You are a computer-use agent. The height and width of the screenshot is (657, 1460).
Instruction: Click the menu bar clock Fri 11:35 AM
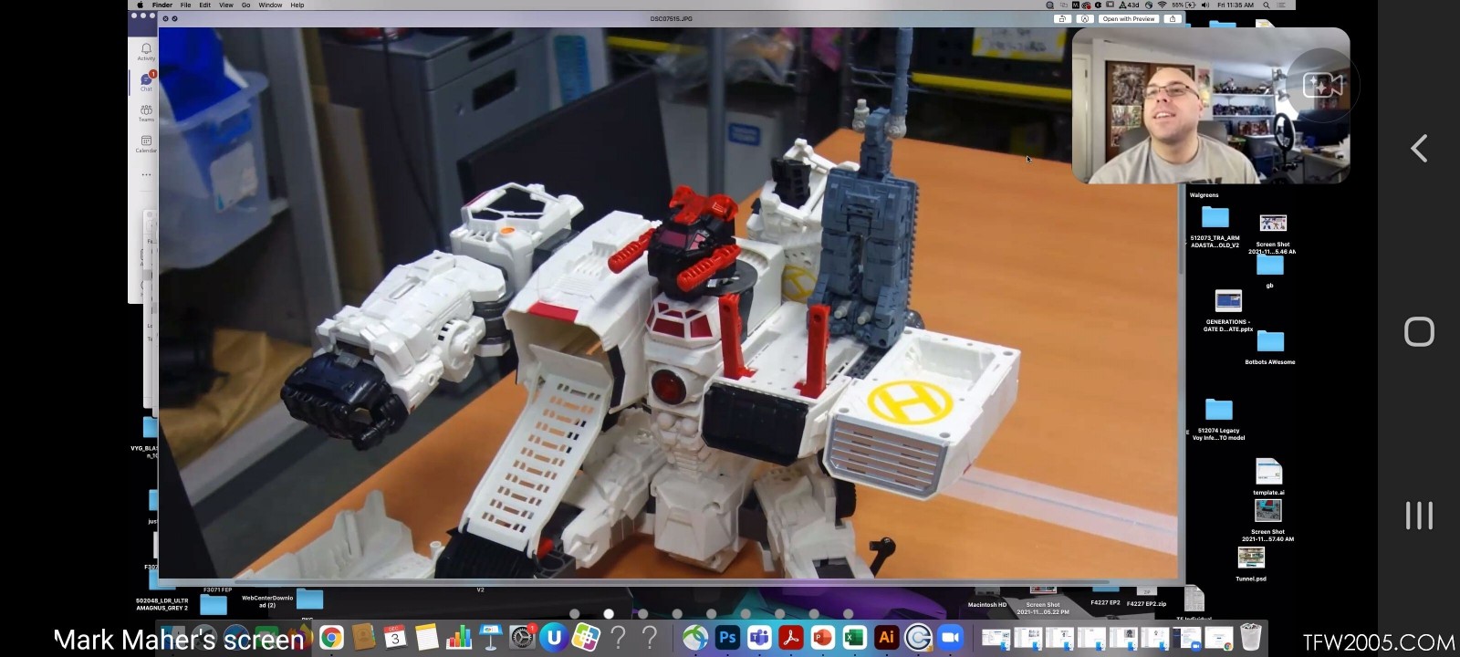pos(1236,5)
